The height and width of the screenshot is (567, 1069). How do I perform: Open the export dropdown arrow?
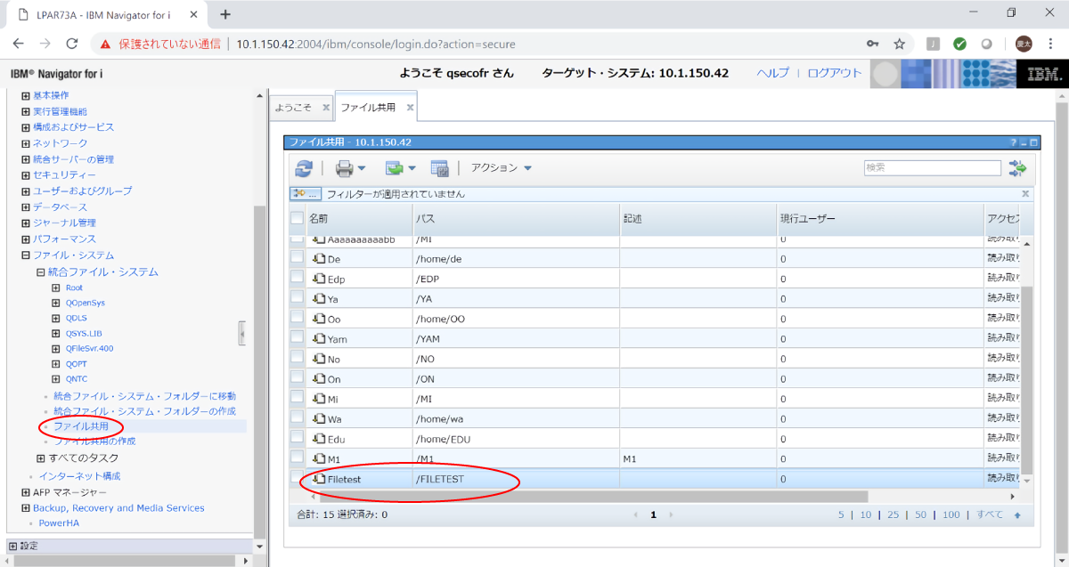click(x=412, y=168)
